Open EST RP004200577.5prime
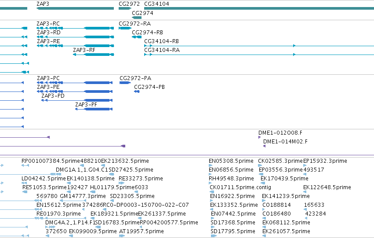Viewport: 374px width, 238px height. click(169, 223)
